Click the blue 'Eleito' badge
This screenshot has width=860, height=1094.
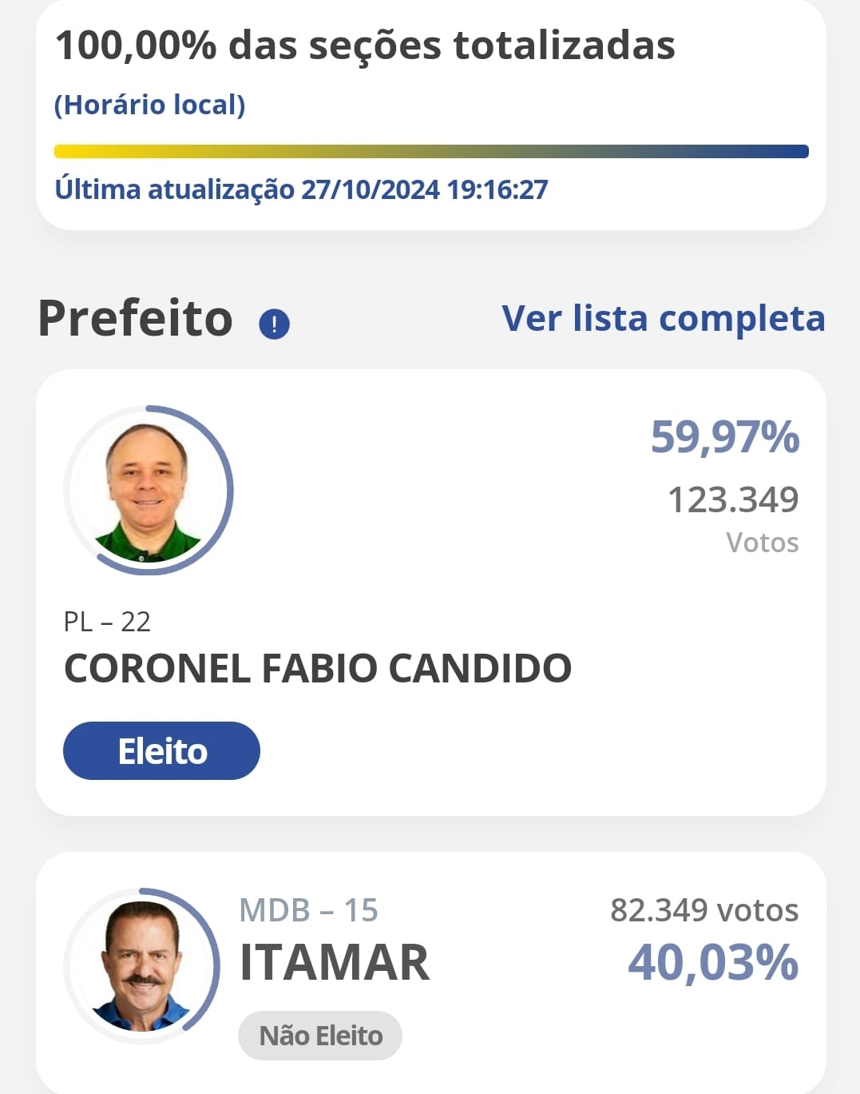click(161, 751)
